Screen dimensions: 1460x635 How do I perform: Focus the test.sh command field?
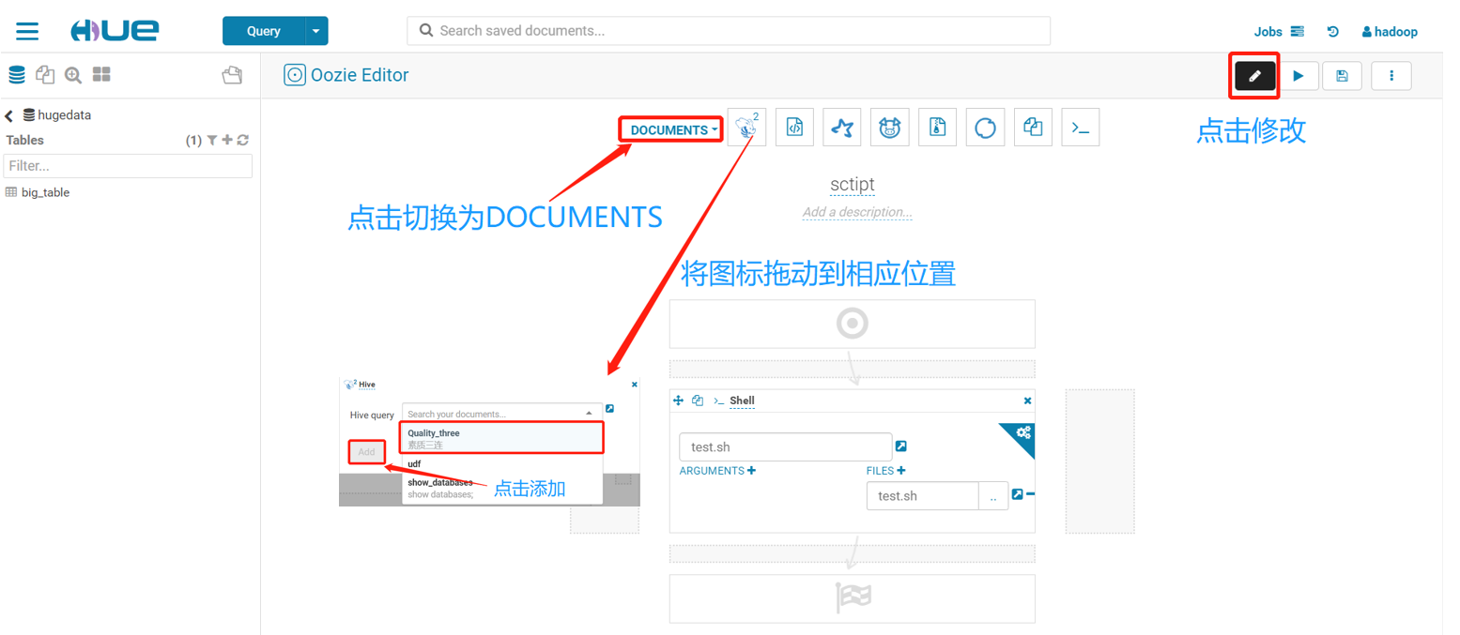pyautogui.click(x=785, y=446)
